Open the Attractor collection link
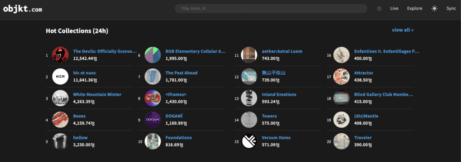Image resolution: width=461 pixels, height=162 pixels. (x=364, y=73)
